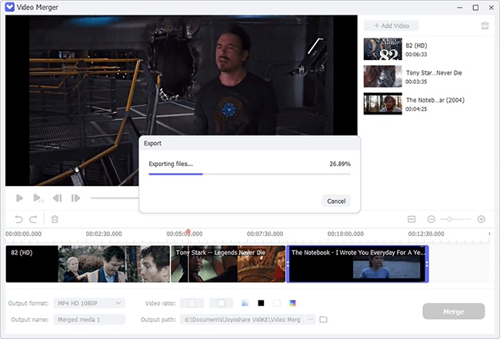Click the Add Video button

pos(391,26)
